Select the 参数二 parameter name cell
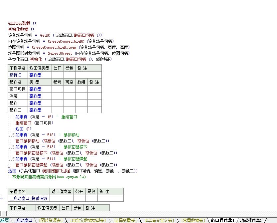Screen dimensions: 277x223 (x=18, y=110)
